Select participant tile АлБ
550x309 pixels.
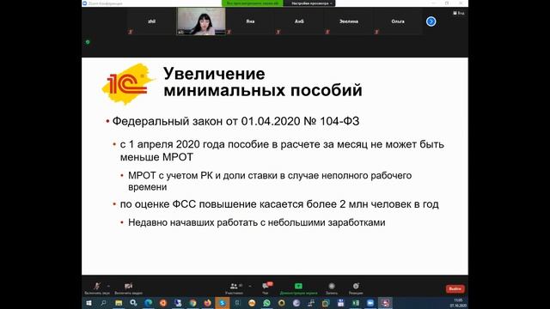click(x=299, y=21)
